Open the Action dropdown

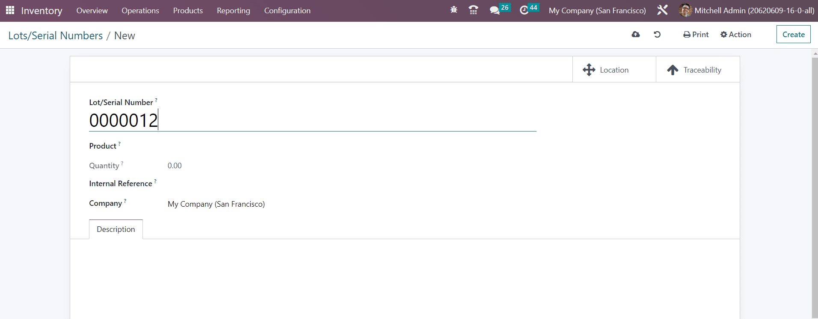(x=735, y=35)
